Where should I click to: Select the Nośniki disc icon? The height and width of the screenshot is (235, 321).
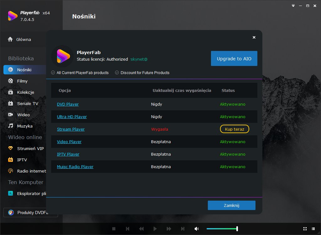(10, 70)
